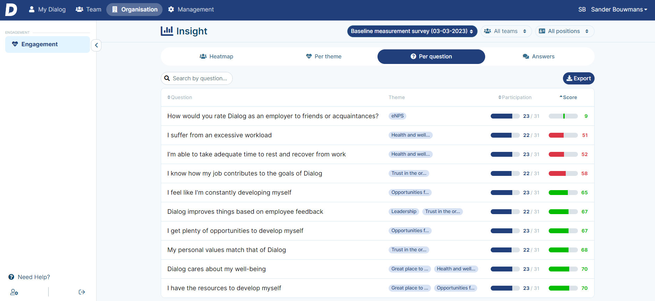Click the green score bar showing 68
655x301 pixels.
point(563,250)
